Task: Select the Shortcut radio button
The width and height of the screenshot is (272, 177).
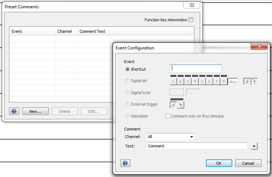Action: (x=127, y=69)
